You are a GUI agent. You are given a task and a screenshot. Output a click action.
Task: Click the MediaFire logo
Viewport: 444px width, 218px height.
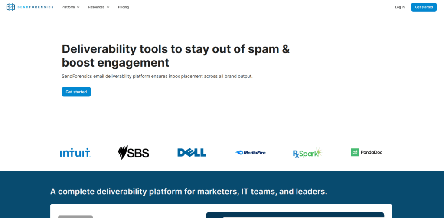pyautogui.click(x=251, y=153)
